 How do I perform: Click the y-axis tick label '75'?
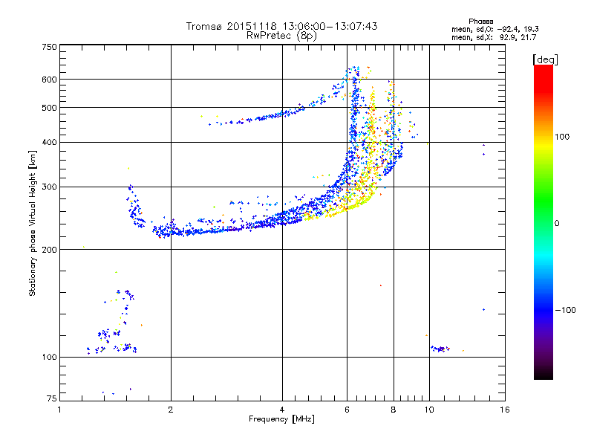pos(52,398)
